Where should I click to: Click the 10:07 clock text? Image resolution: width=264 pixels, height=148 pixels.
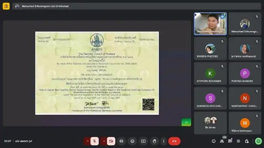point(8,141)
